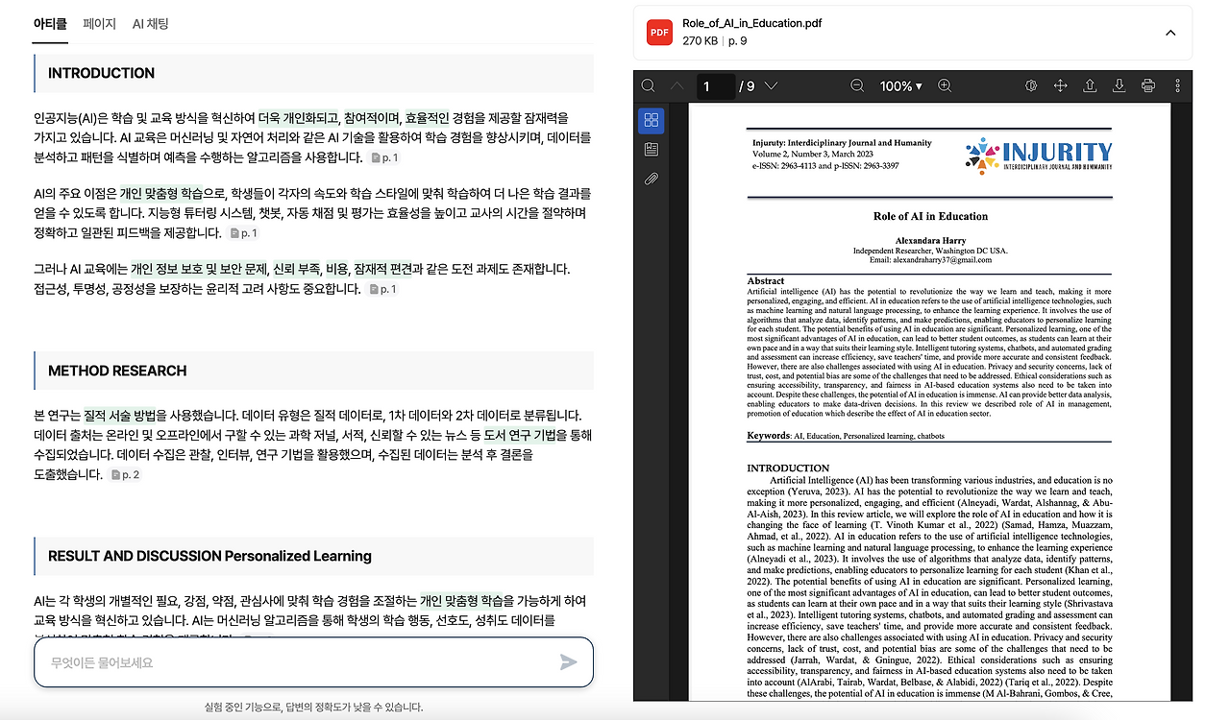Toggle the page thumbnails grid view

tap(652, 120)
